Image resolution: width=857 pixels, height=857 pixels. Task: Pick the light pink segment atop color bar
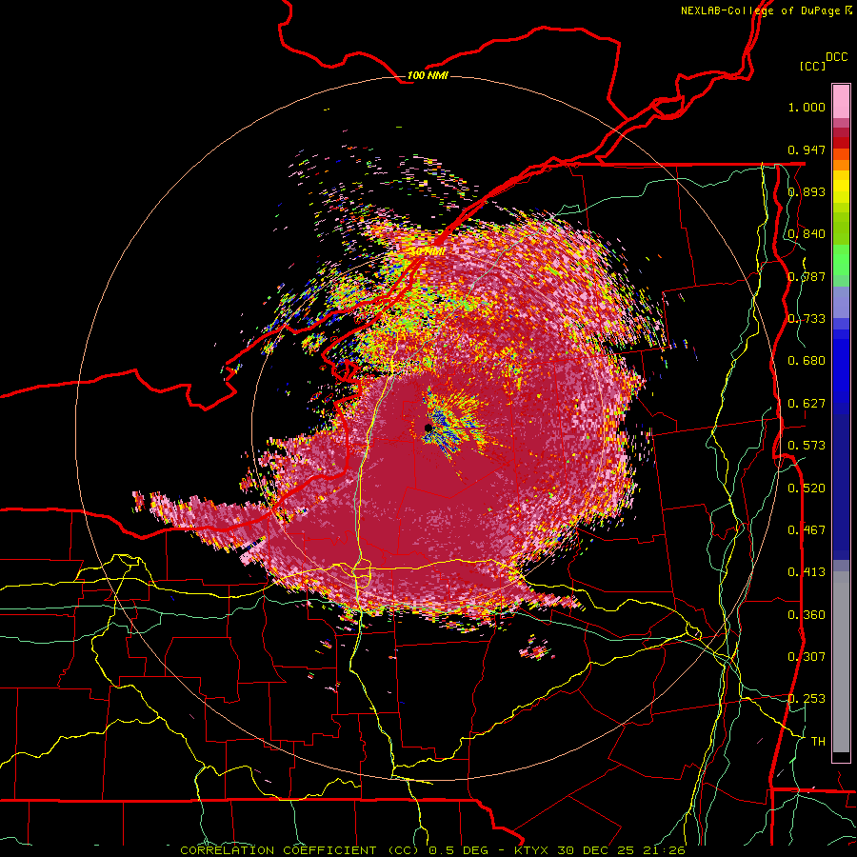pyautogui.click(x=841, y=102)
